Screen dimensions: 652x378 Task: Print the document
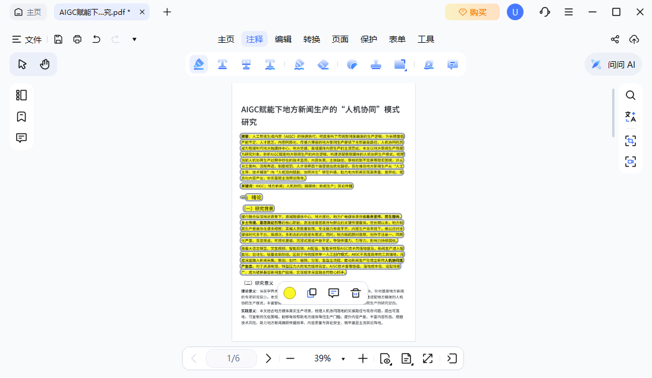[77, 39]
